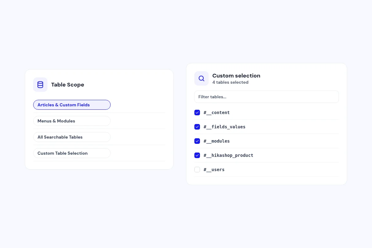The image size is (372, 248).
Task: Toggle the #__modules table checkbox
Action: click(x=197, y=141)
